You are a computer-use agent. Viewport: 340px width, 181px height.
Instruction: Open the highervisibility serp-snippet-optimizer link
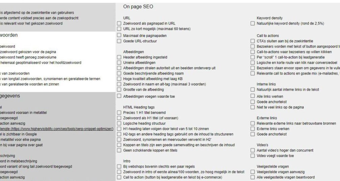(x=62, y=129)
